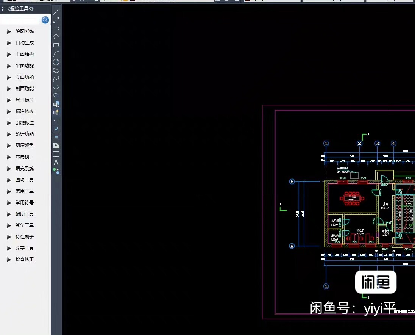
Task: Expand the 尺寸标注 arrow
Action: pyautogui.click(x=9, y=100)
